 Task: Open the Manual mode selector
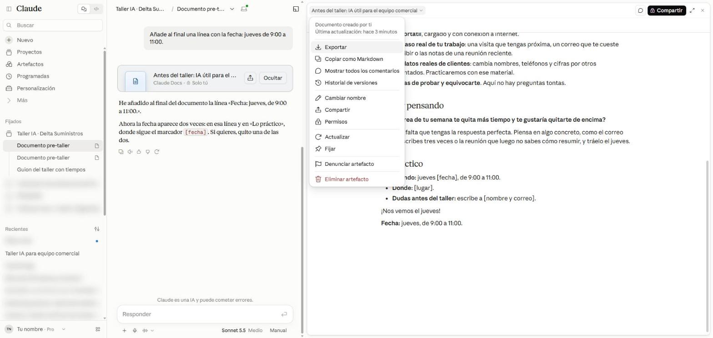[x=278, y=330]
